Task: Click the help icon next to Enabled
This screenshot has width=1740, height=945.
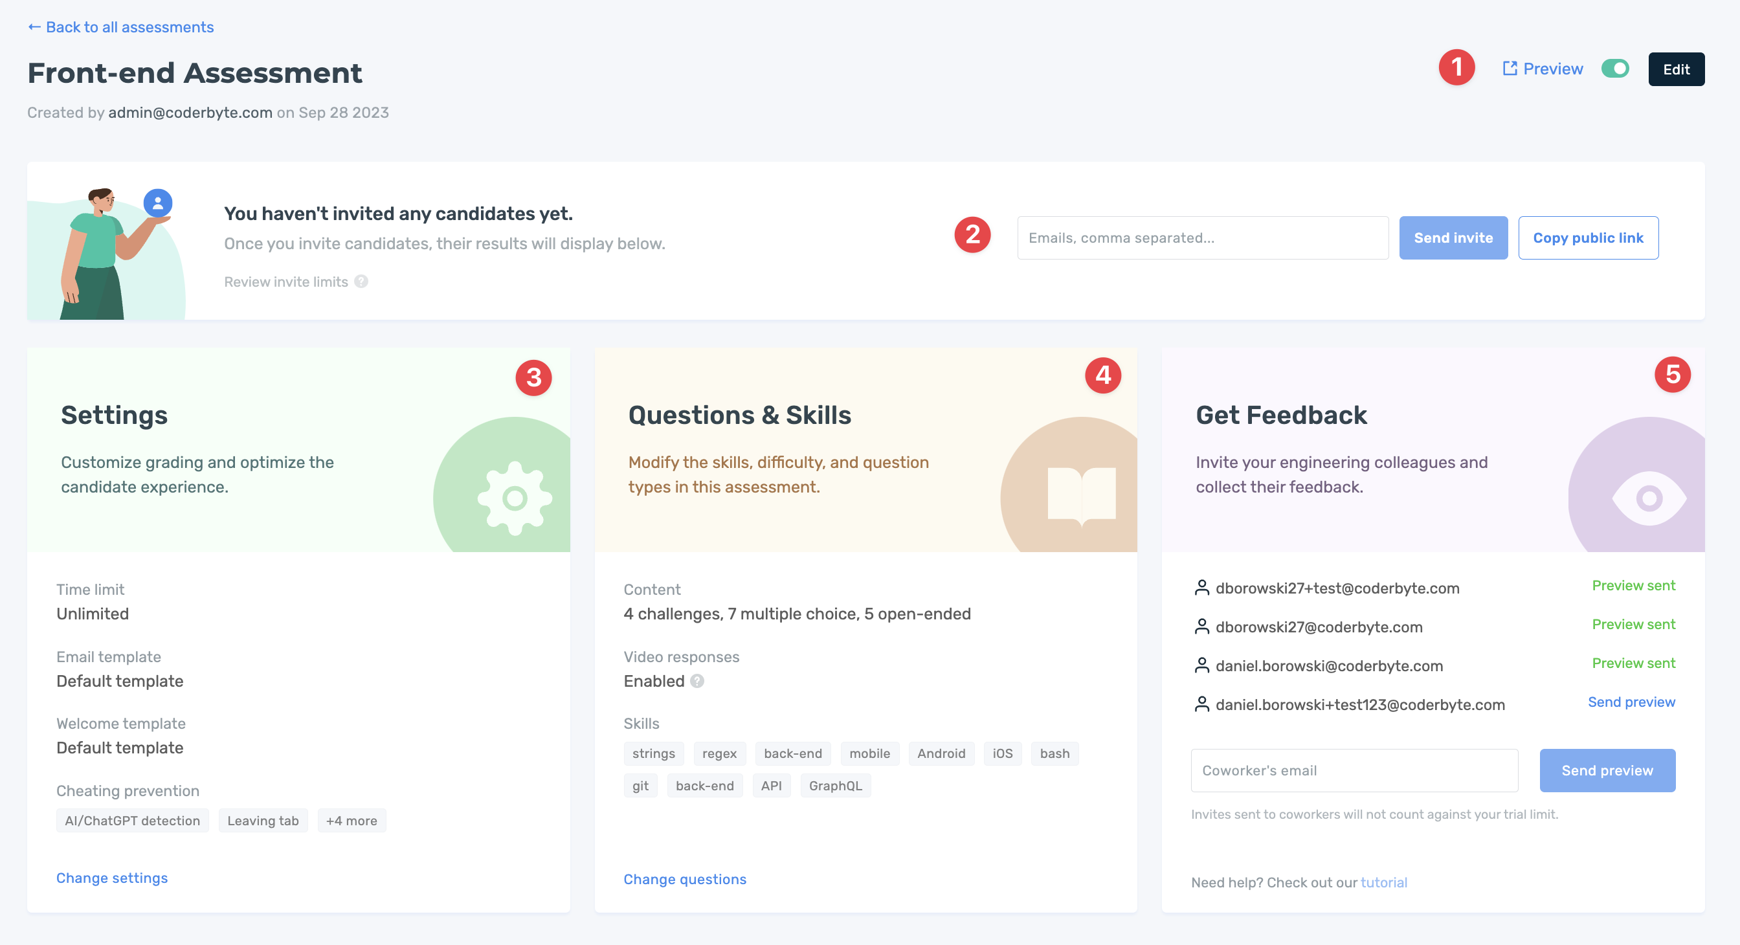Action: pos(698,681)
